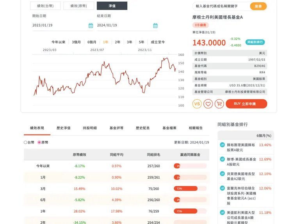Click the 71% progress bar in 1年 row
Screen dimensions: 289x224
(x=190, y=211)
